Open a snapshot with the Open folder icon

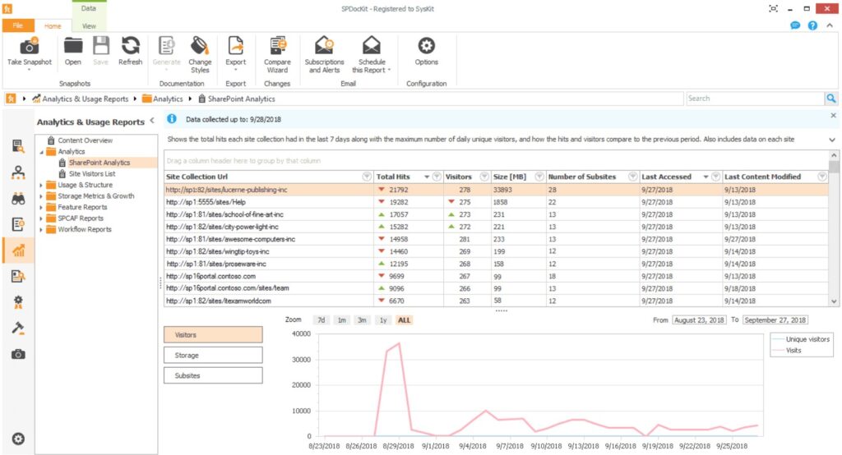[73, 46]
